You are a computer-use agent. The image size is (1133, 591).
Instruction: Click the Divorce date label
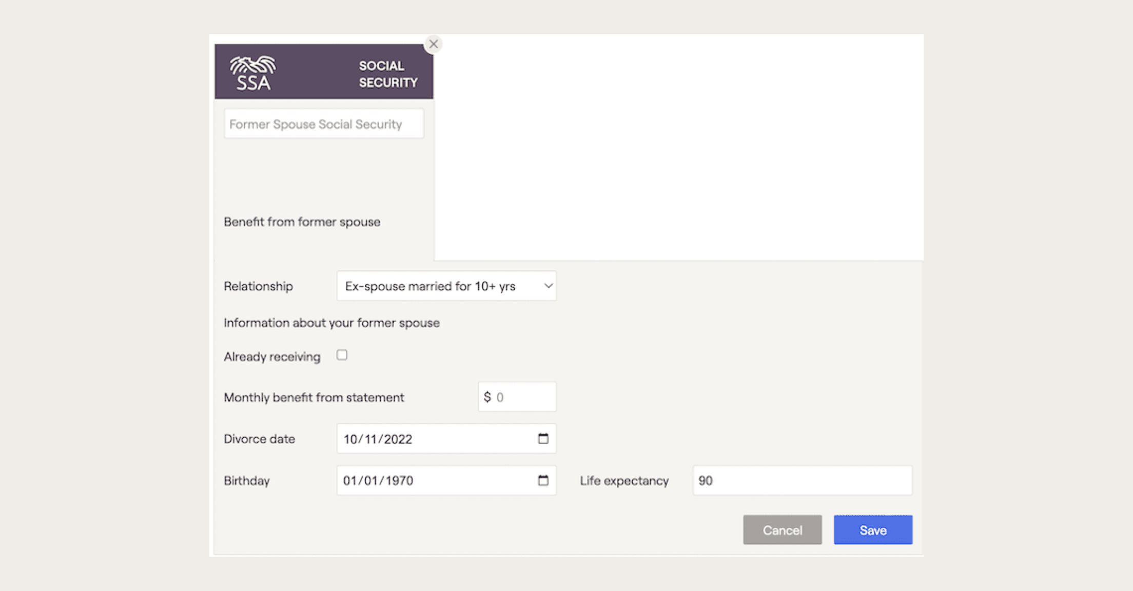pos(259,439)
